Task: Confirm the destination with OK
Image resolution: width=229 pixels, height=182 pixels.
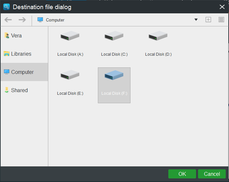Action: (182, 174)
